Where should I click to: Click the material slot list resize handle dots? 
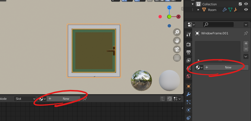(x=220, y=61)
